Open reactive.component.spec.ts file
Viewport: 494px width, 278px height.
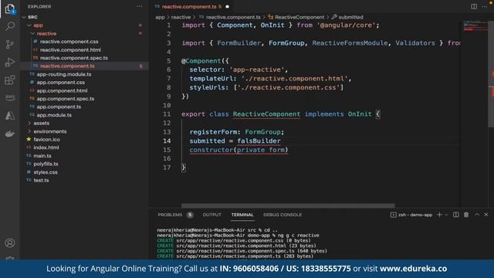(74, 58)
